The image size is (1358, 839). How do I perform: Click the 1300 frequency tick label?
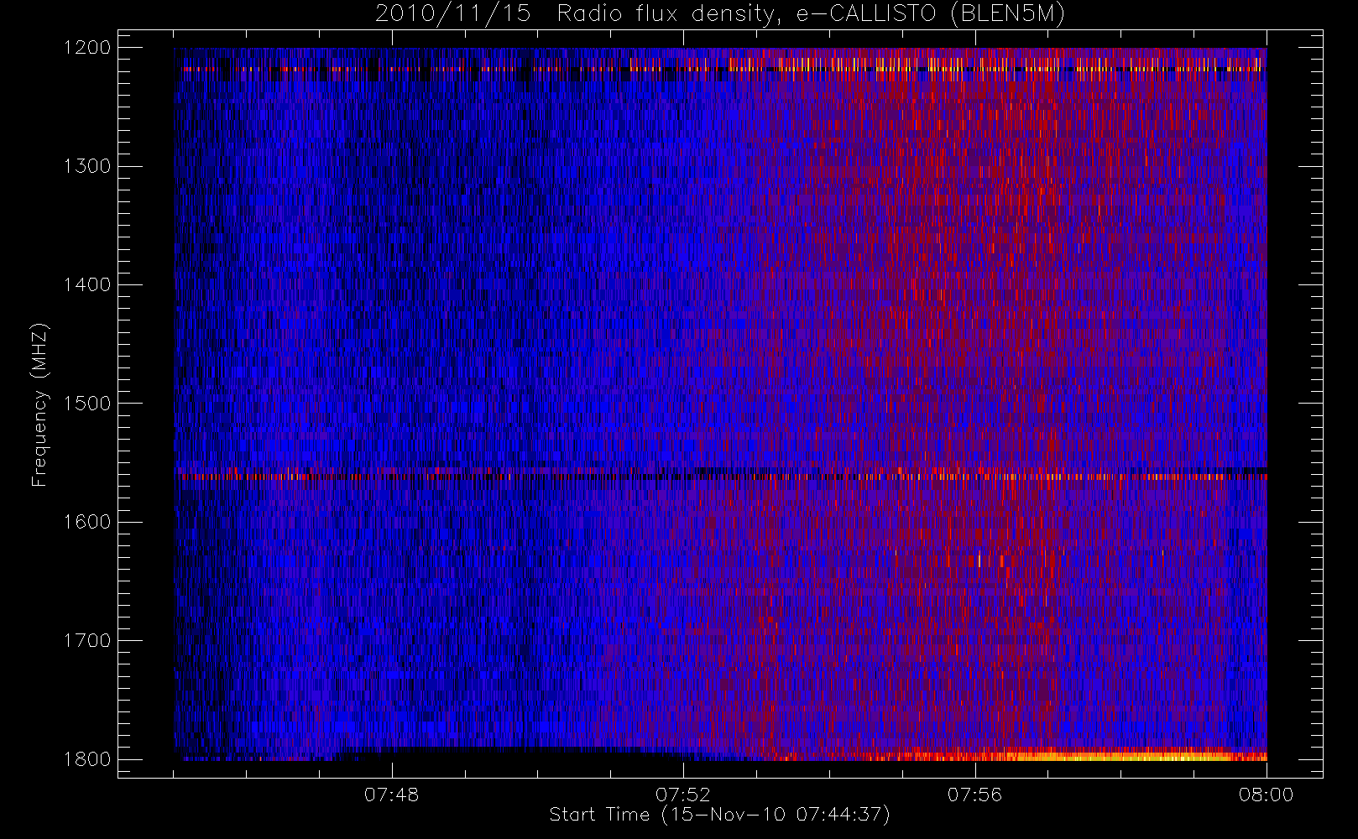point(88,166)
